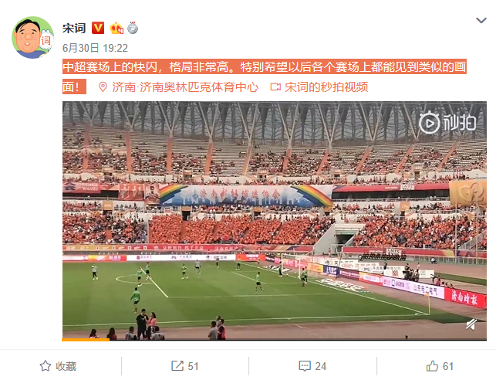Click the video progress bar
Viewport: 496px width, 380px height.
275,340
